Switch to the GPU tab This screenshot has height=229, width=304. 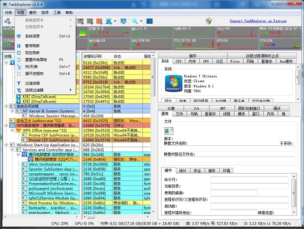pos(206,61)
